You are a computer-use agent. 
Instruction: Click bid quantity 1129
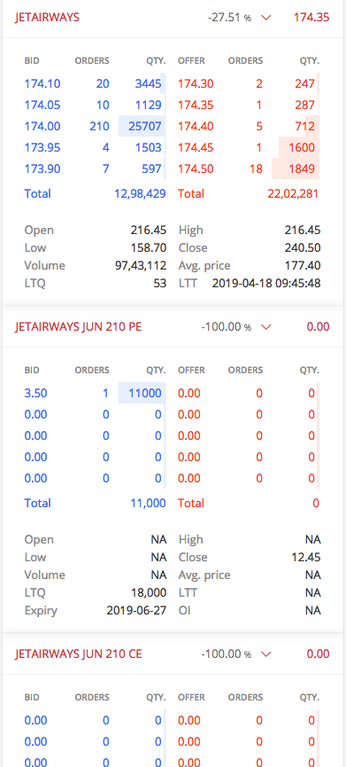149,106
